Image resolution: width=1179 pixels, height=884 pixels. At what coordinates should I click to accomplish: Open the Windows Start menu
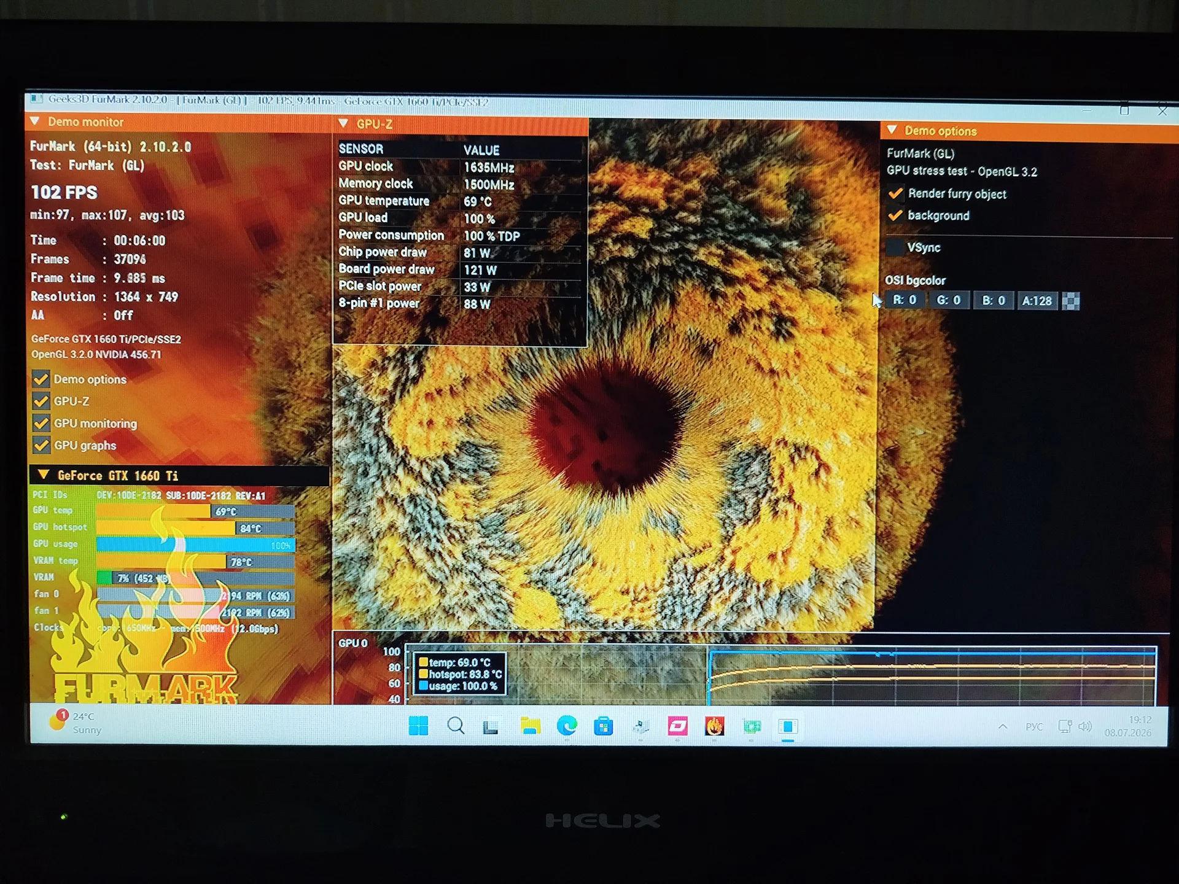(418, 726)
